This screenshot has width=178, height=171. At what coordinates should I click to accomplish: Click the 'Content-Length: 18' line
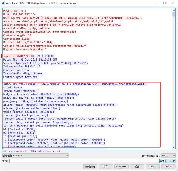click(17, 35)
